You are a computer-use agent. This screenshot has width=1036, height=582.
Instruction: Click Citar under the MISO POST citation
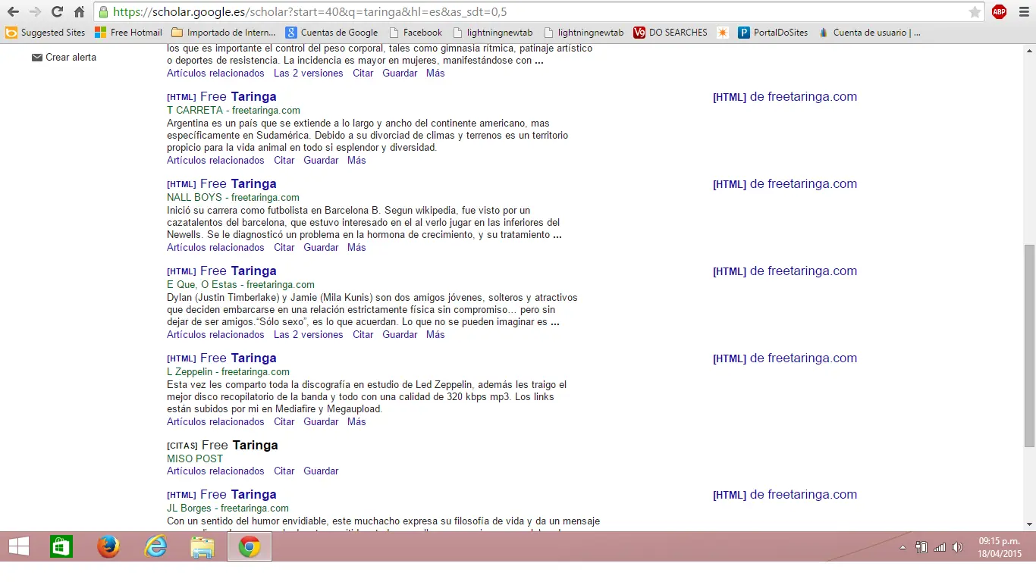(x=284, y=471)
